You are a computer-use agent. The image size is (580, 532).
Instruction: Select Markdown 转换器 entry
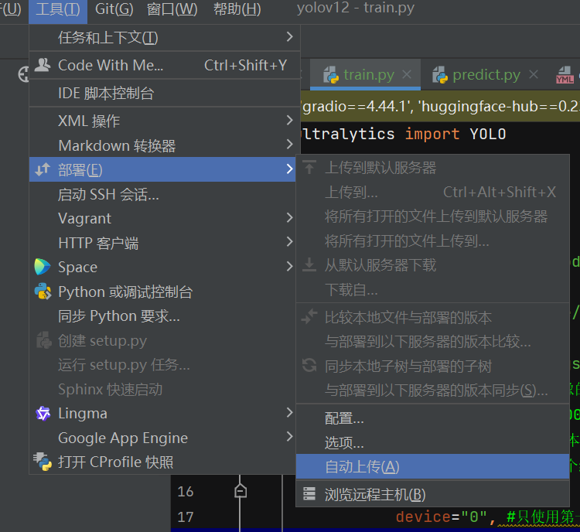click(x=165, y=145)
